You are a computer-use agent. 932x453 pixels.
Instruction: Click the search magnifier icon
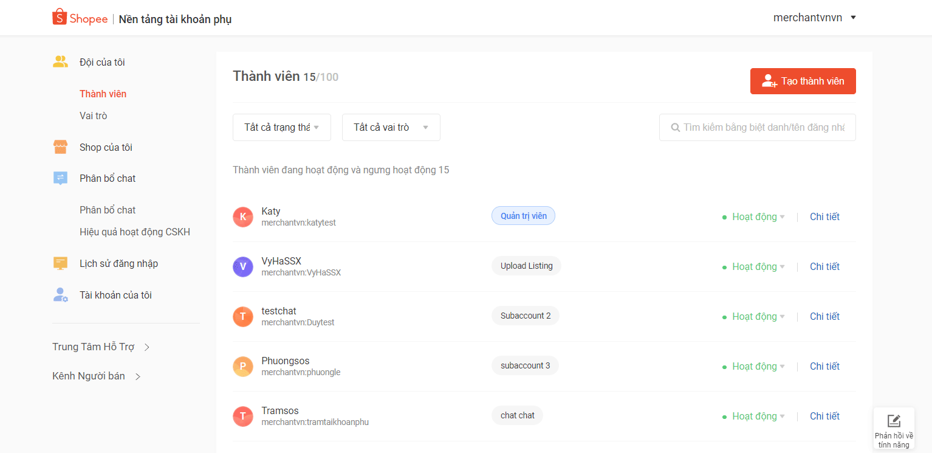click(675, 128)
